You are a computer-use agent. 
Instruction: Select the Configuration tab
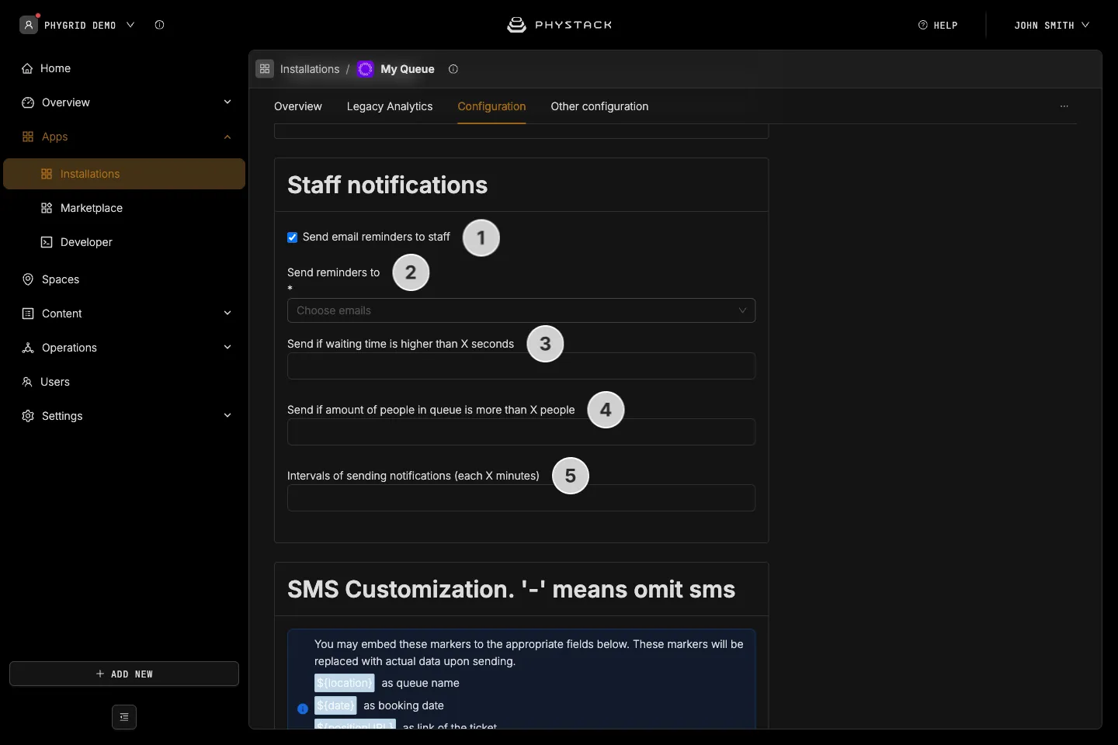tap(491, 106)
